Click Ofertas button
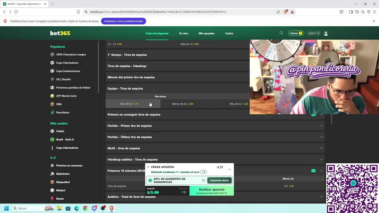379x213 pixels. [296, 33]
